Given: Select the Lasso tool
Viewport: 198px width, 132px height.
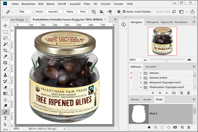Looking at the screenshot, I should pos(5,38).
